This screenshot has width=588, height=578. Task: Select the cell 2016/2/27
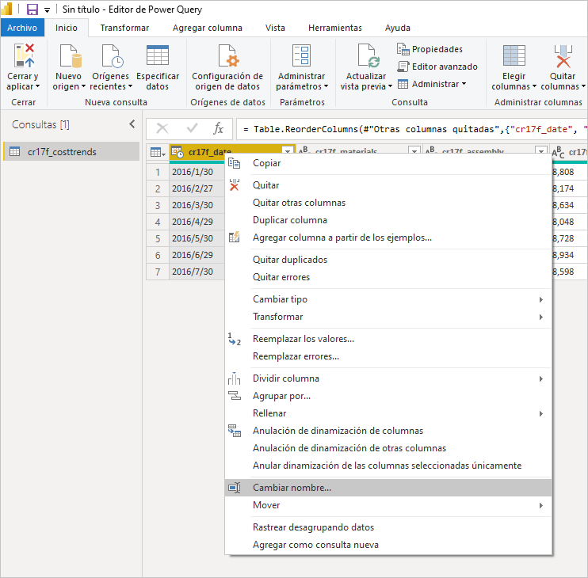click(x=197, y=188)
